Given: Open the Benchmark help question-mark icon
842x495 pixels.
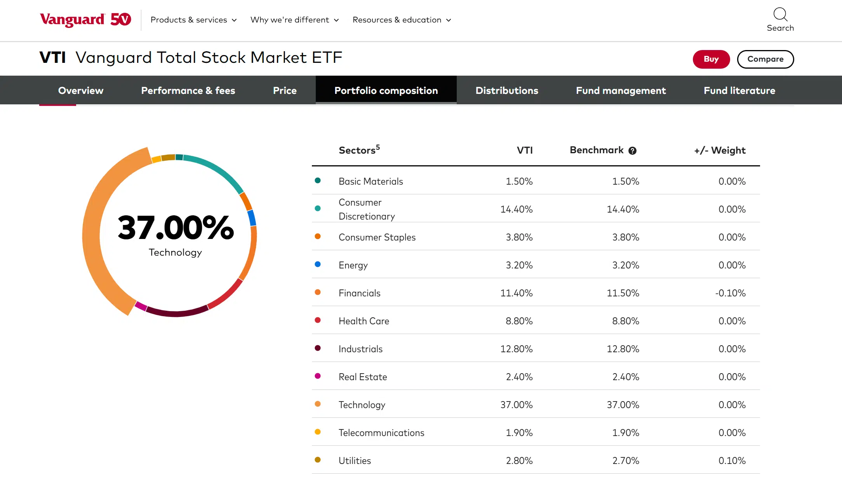Looking at the screenshot, I should click(x=632, y=151).
